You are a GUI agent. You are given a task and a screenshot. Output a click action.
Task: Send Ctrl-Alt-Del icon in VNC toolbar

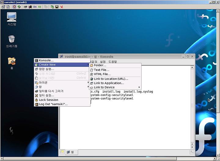pyautogui.click(x=25, y=7)
